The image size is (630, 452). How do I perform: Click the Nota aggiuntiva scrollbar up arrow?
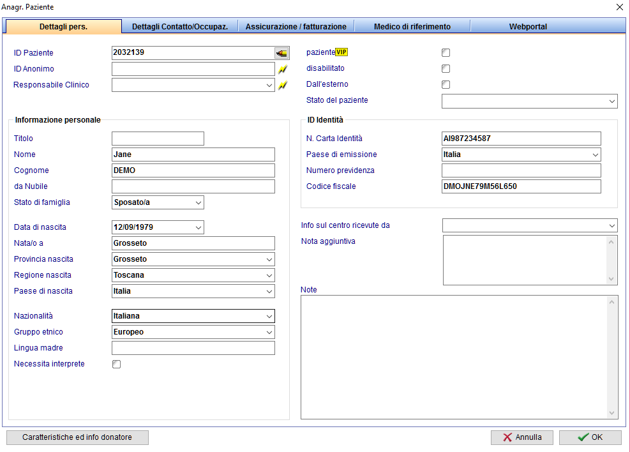611,242
